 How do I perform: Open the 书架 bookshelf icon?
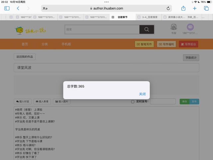point(173,29)
